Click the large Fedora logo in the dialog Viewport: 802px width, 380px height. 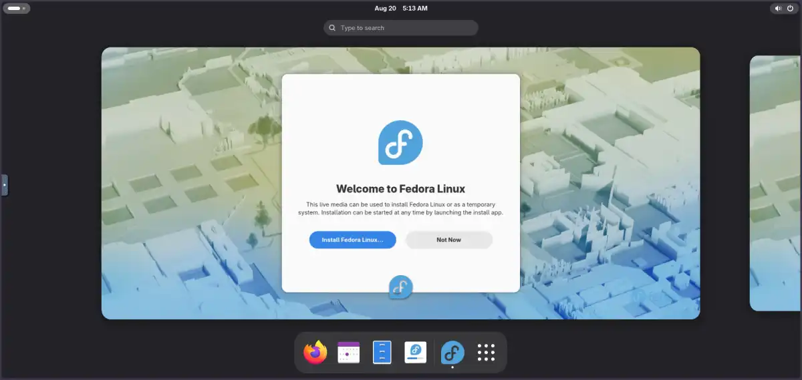click(400, 142)
